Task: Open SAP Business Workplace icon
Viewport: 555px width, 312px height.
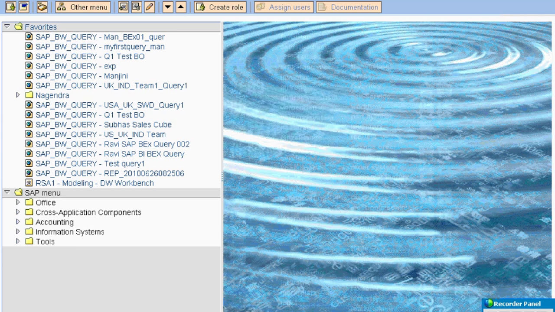Action: click(42, 7)
